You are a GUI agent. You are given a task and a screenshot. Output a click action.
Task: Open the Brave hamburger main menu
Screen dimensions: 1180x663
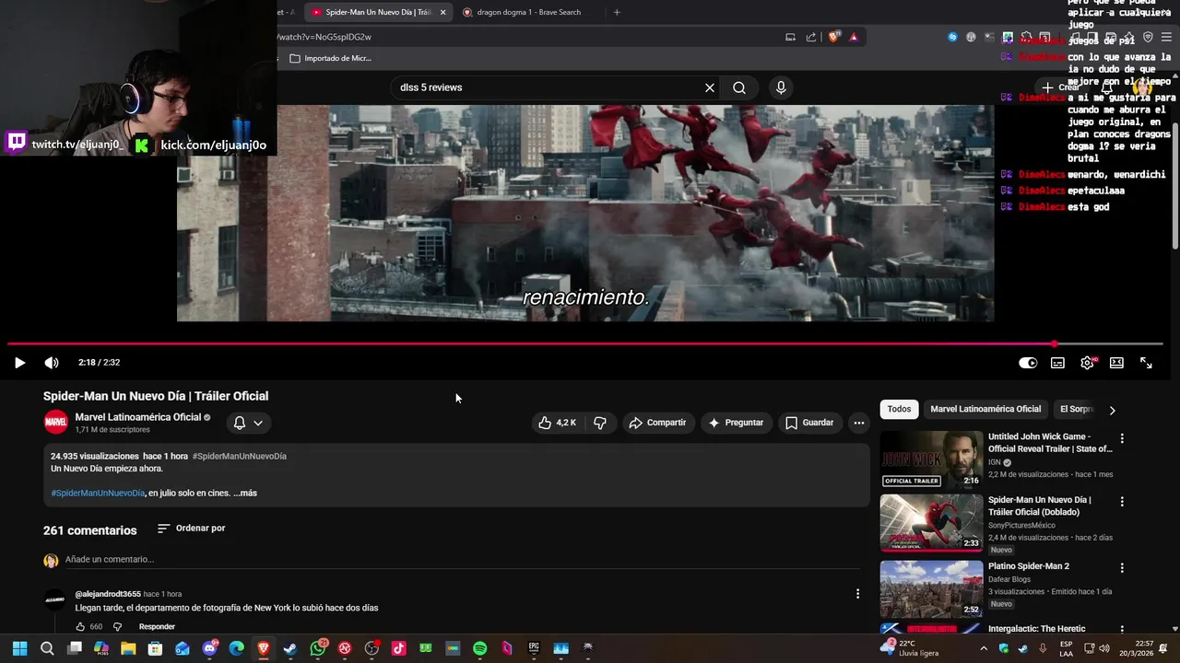[1166, 37]
